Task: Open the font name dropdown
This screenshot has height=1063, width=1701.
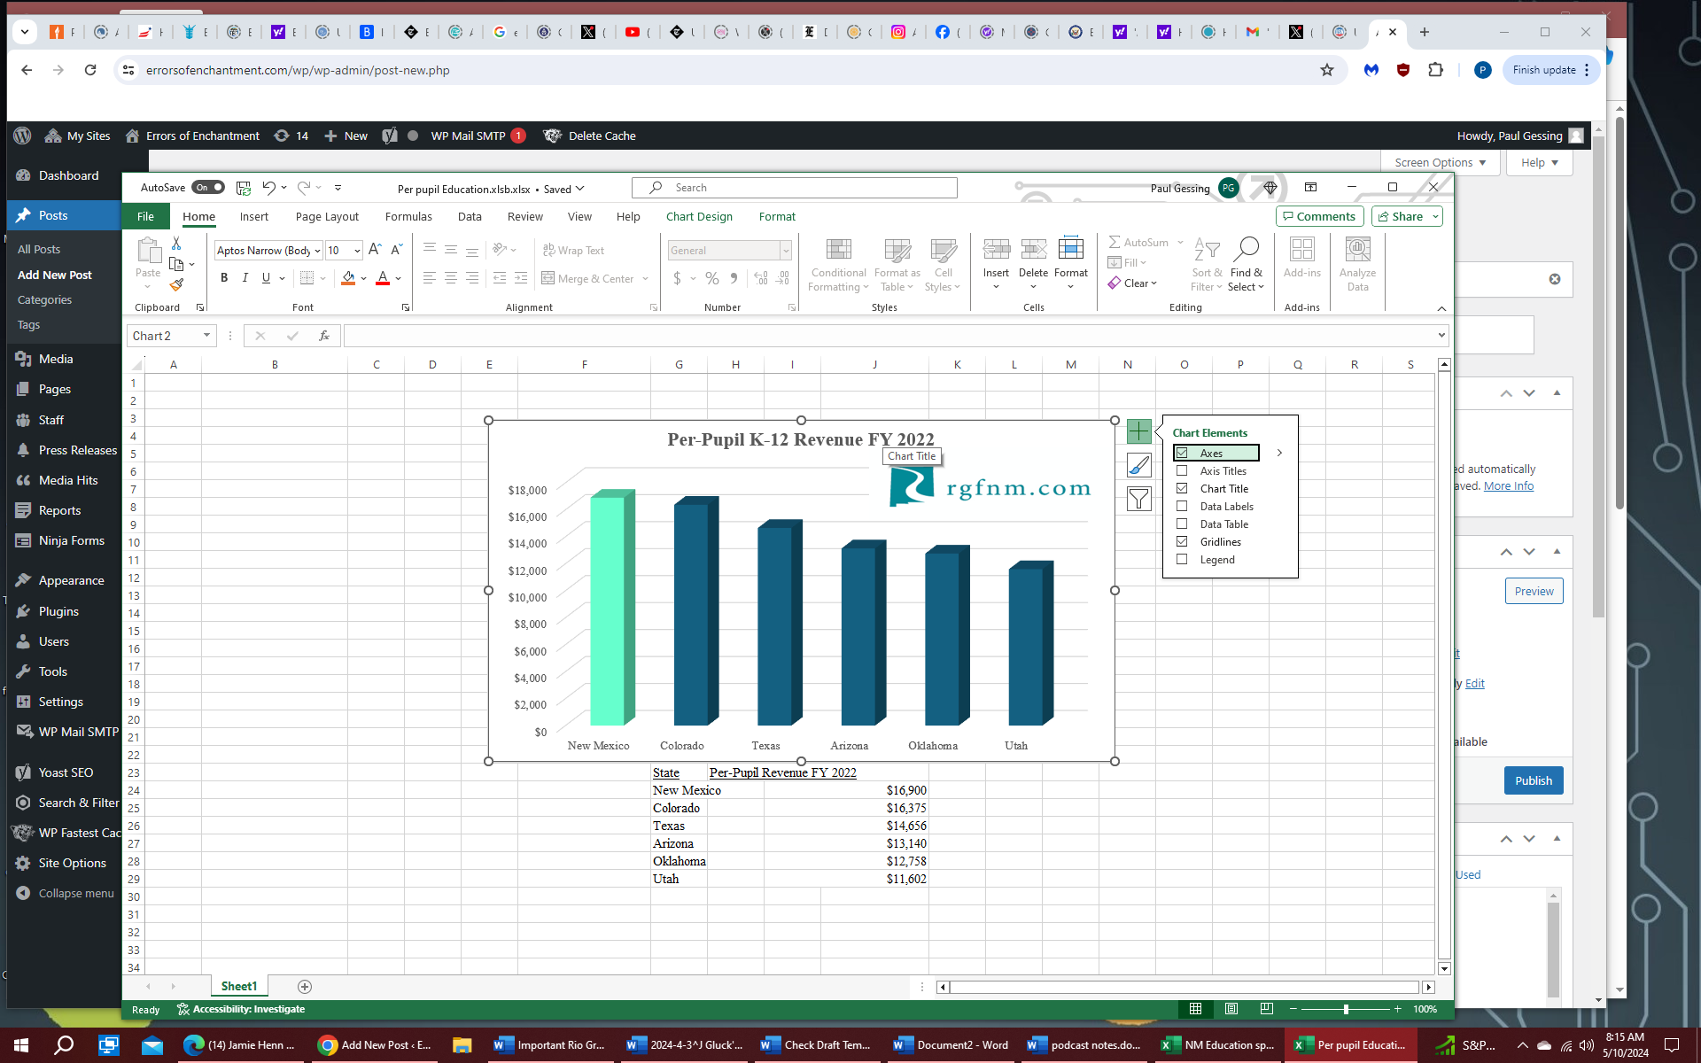Action: pyautogui.click(x=317, y=251)
